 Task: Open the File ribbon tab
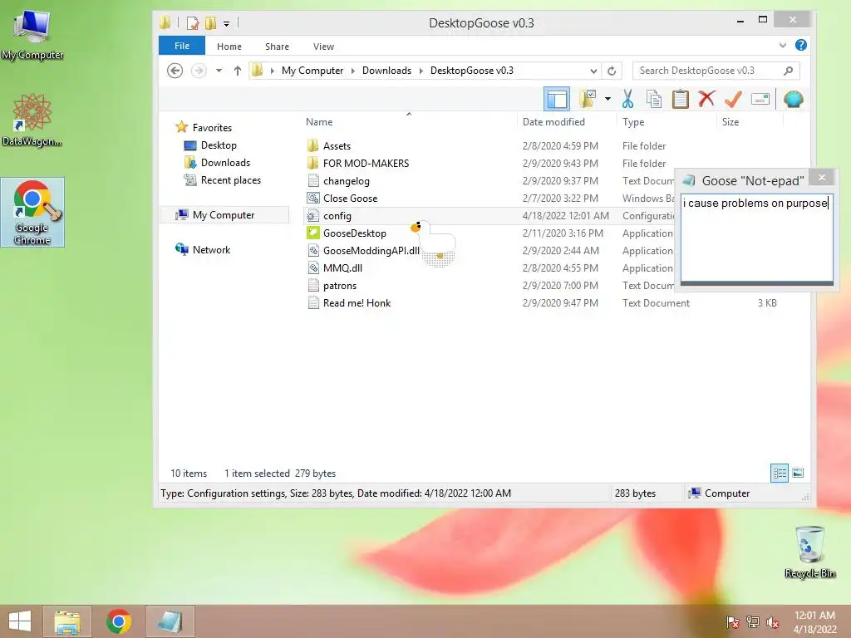click(x=182, y=46)
